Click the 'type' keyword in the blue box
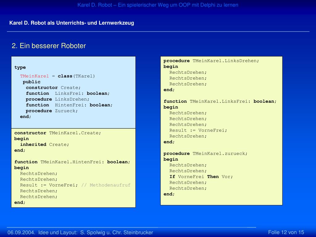316x237 pixels. click(x=20, y=68)
